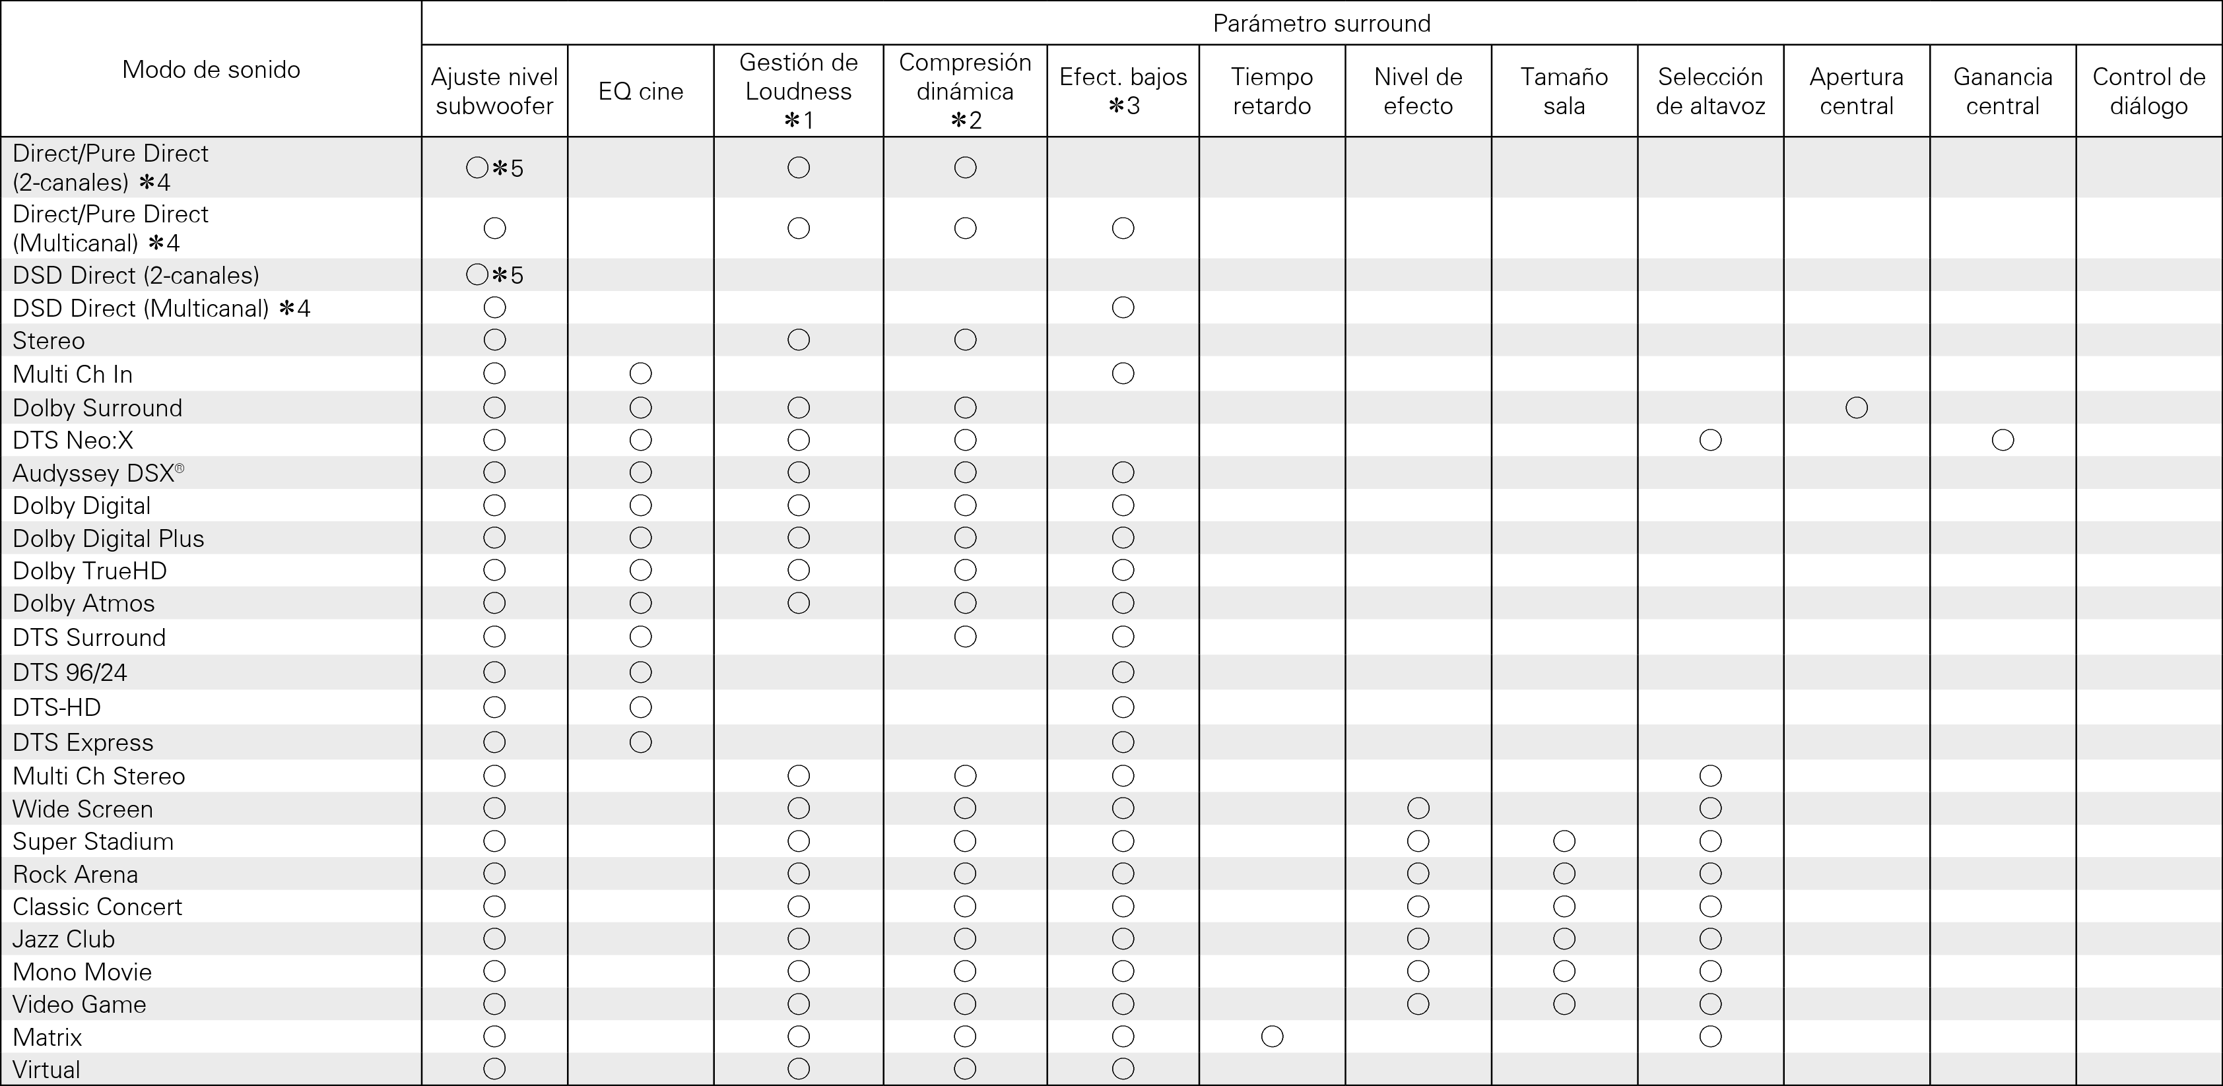Click the Dolby Atmos row label
Viewport: 2223px width, 1086px height.
point(84,603)
